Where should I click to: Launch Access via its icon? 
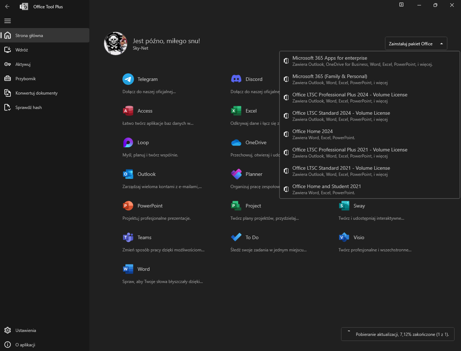pyautogui.click(x=128, y=111)
